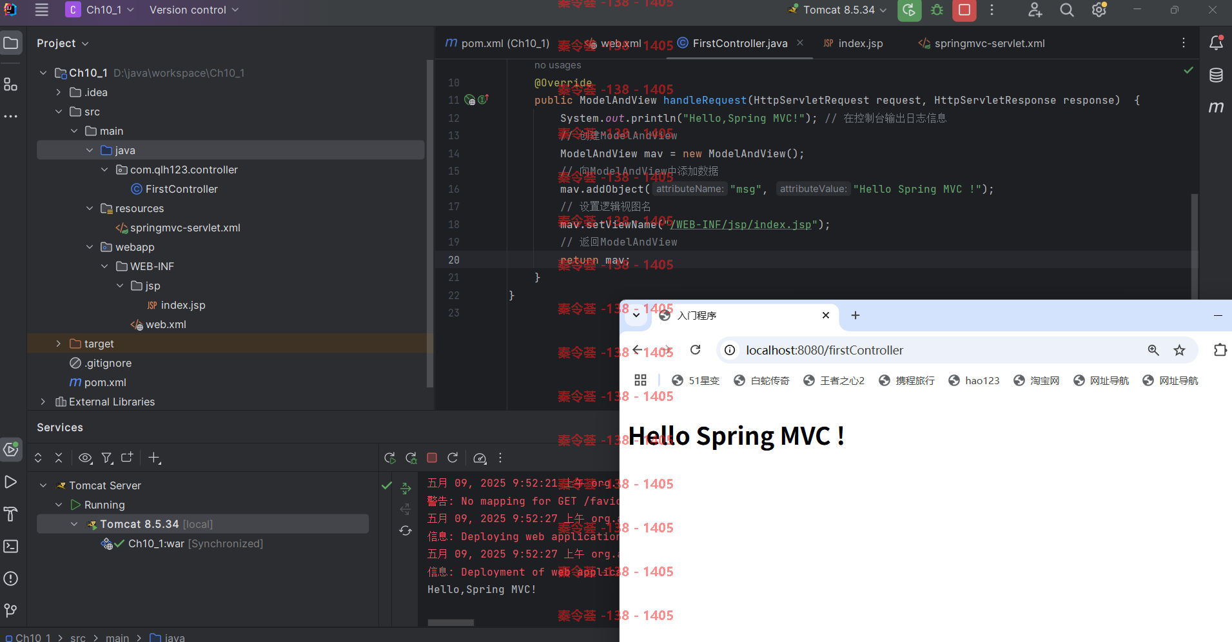Viewport: 1232px width, 642px height.
Task: Open the 淘宝网 bookmark
Action: point(1037,380)
